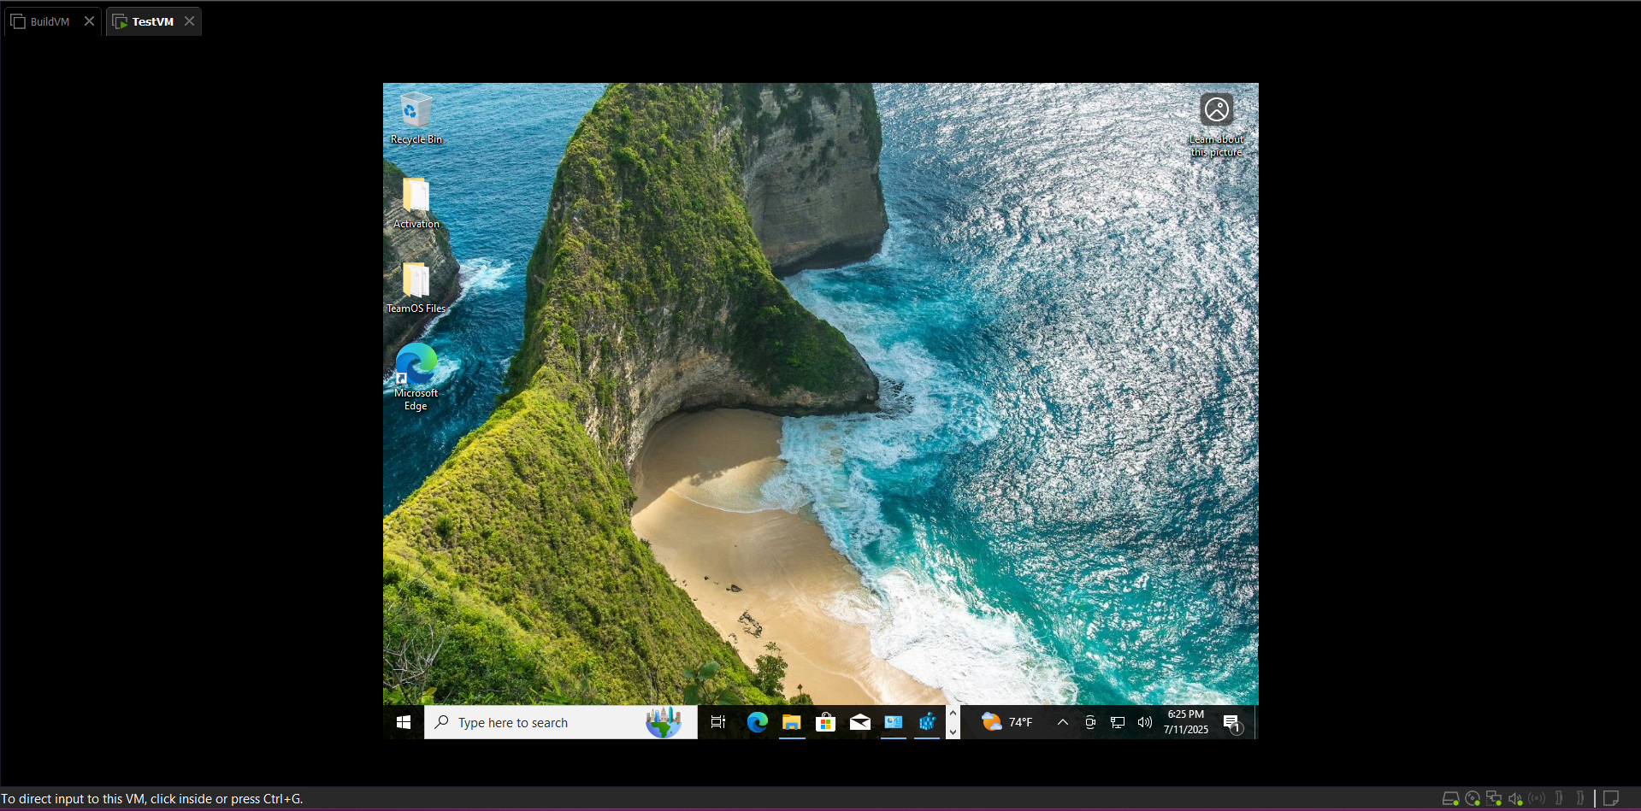Click the Show desktop sliver after notifications

(x=1255, y=723)
